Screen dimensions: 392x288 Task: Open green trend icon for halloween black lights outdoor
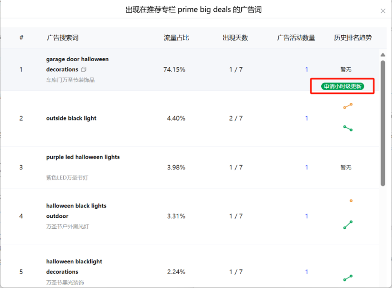(x=348, y=225)
